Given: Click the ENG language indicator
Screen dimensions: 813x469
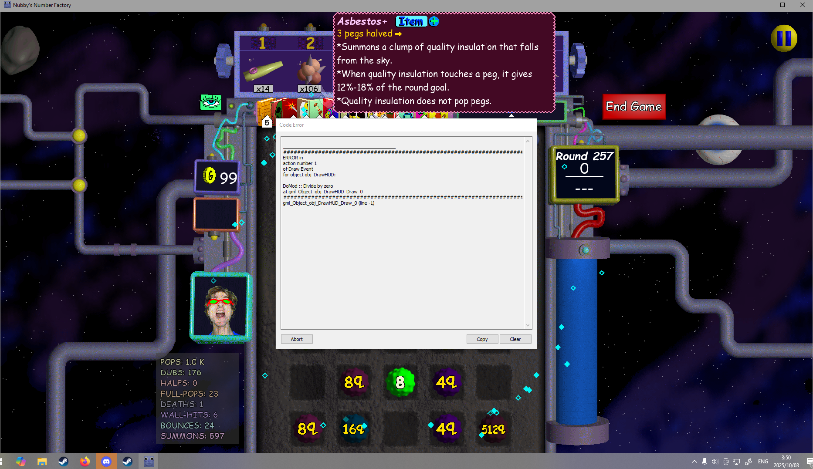Looking at the screenshot, I should [x=763, y=462].
